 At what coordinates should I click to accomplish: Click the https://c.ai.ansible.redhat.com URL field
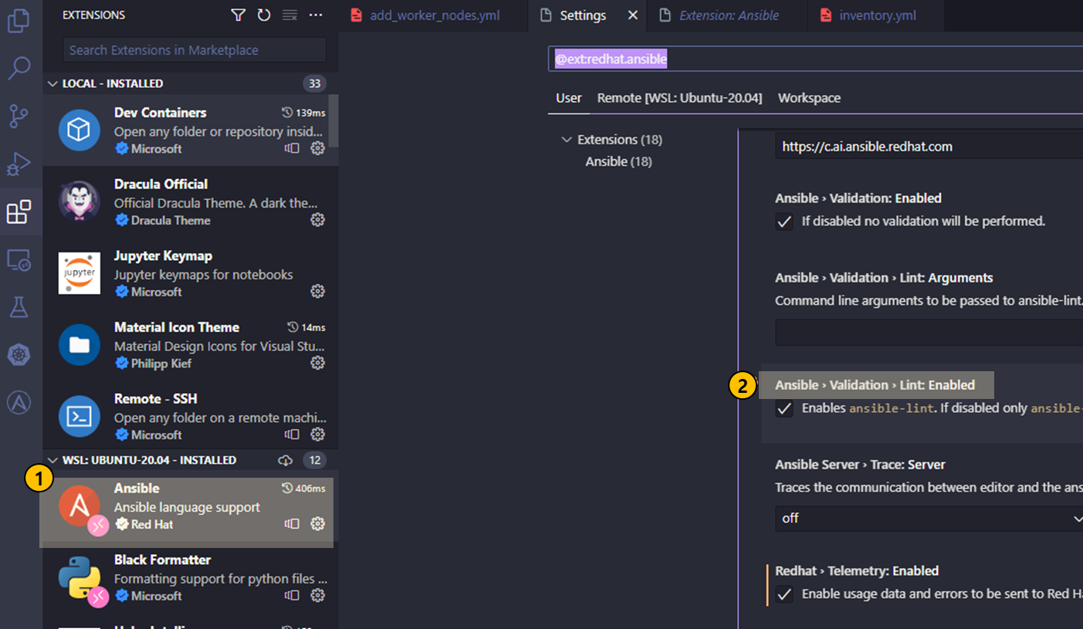[x=929, y=146]
